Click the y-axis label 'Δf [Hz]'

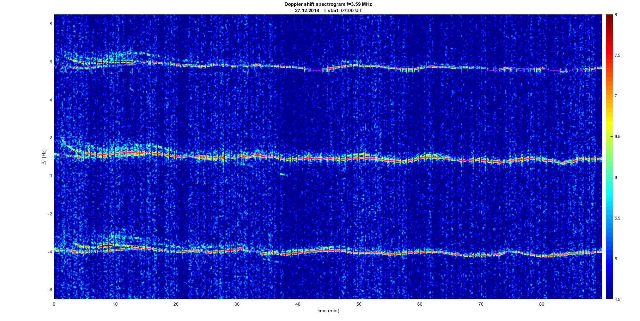click(44, 157)
